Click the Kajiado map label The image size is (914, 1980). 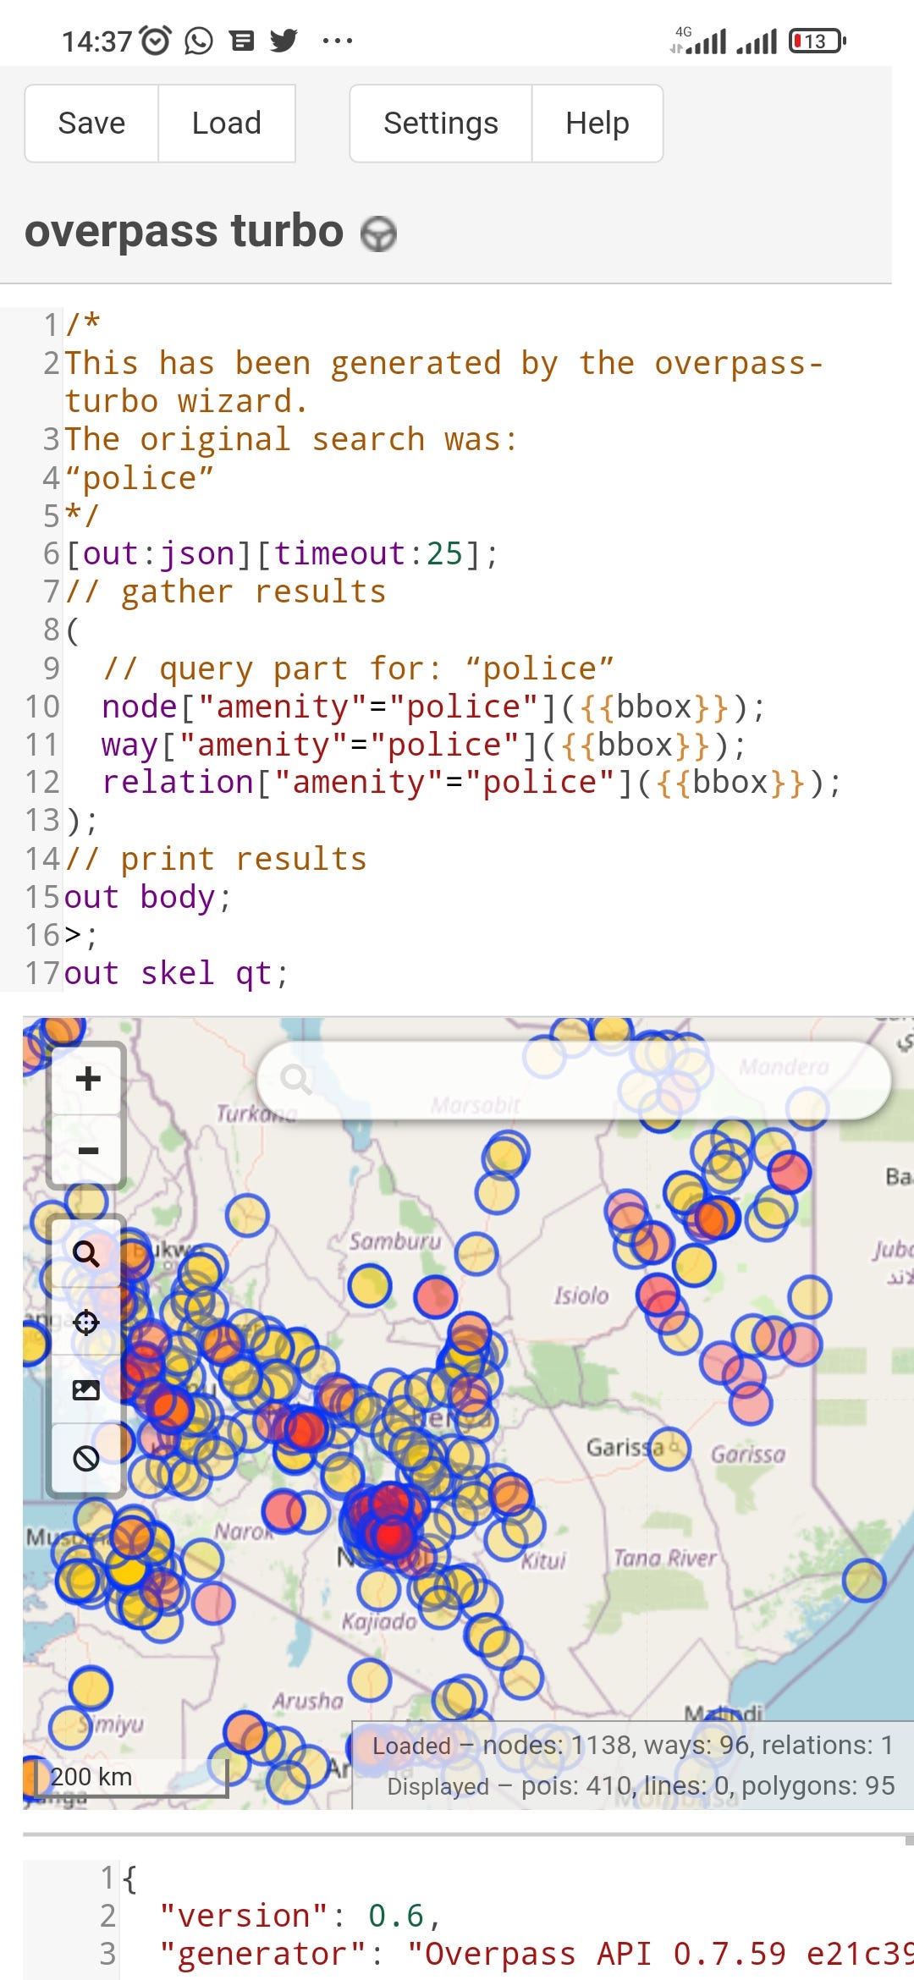379,1621
